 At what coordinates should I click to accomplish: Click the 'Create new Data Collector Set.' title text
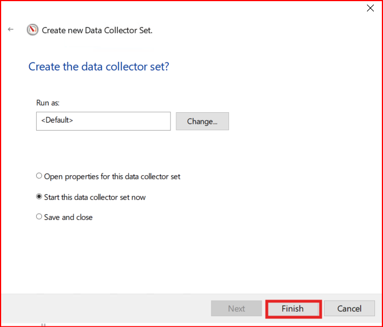click(97, 30)
